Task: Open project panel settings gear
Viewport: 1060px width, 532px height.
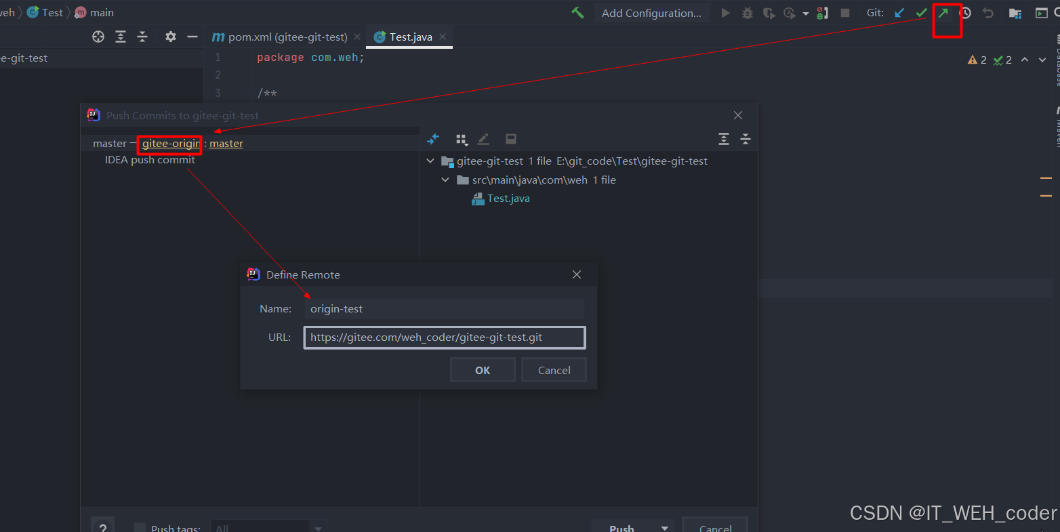Action: pos(171,37)
